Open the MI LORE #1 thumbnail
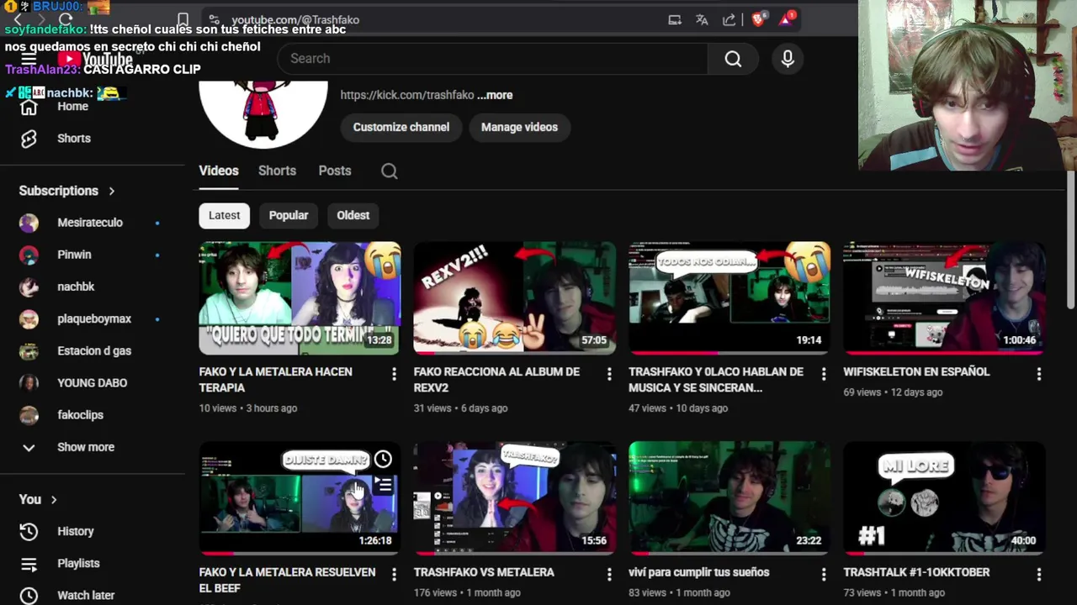Image resolution: width=1077 pixels, height=605 pixels. 944,498
